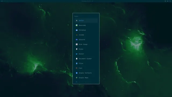
Task: Focus the Apps search field
Action: click(86, 16)
